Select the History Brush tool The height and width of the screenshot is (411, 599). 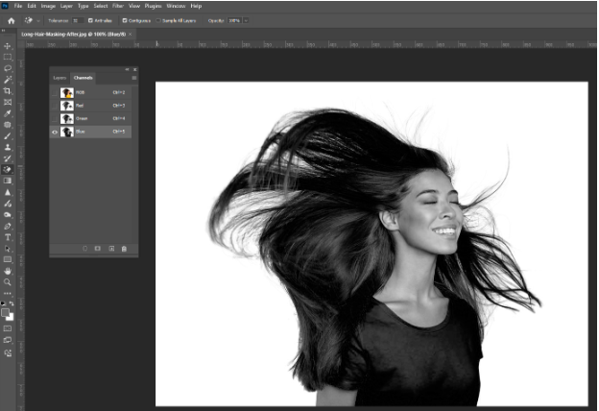click(8, 158)
